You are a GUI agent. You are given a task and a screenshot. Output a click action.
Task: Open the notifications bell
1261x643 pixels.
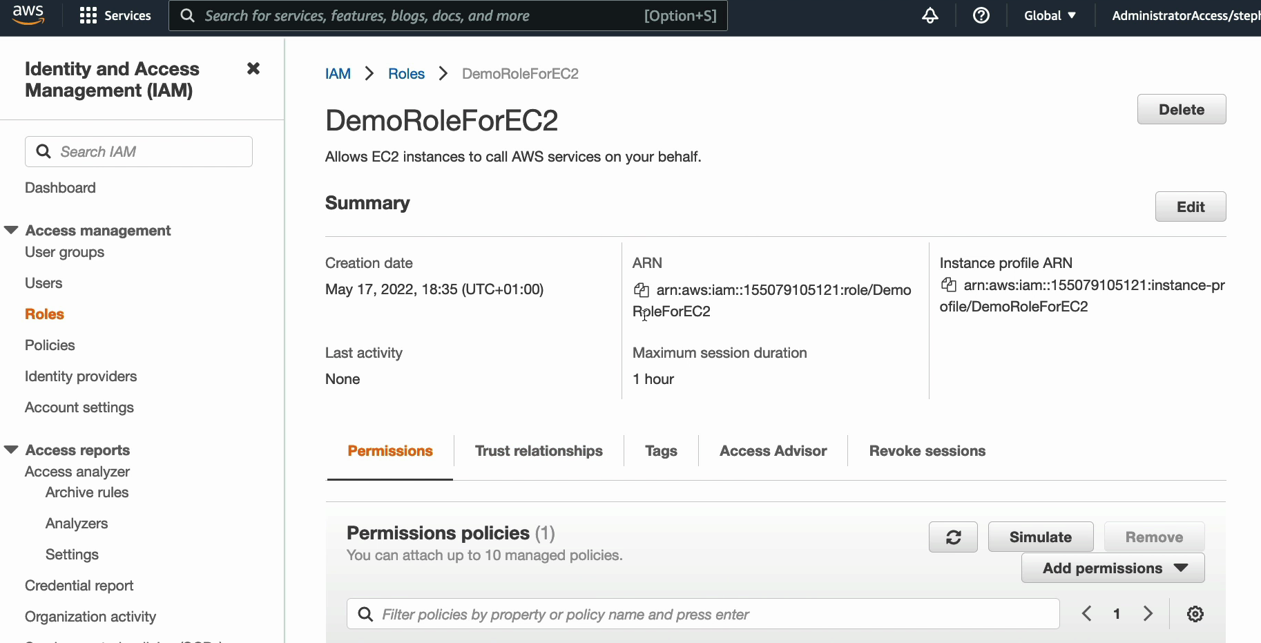(930, 15)
